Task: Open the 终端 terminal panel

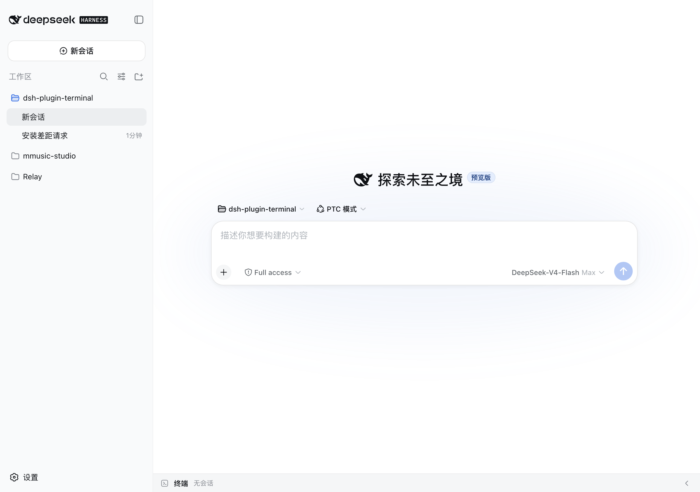Action: click(x=181, y=483)
